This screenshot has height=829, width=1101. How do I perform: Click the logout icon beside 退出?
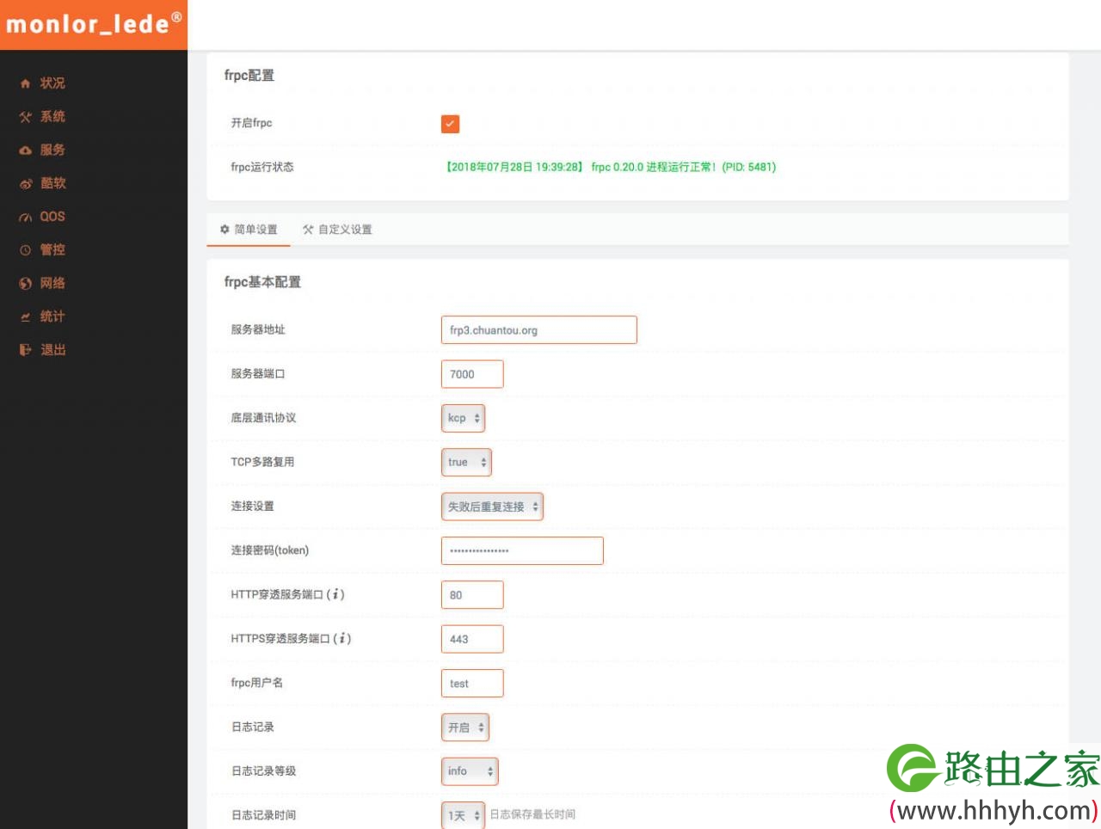tap(25, 350)
